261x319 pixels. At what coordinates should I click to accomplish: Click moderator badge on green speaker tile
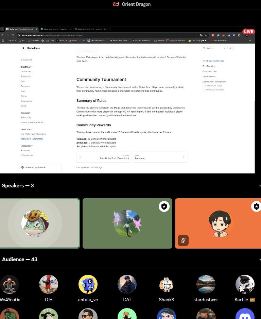pos(164,206)
